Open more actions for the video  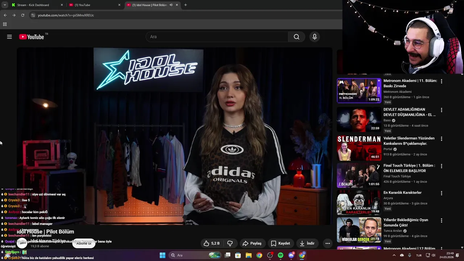pos(328,243)
